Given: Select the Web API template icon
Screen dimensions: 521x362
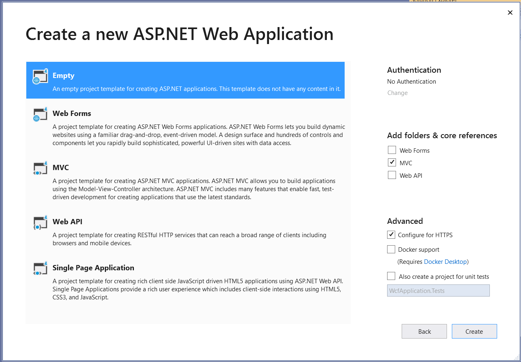Looking at the screenshot, I should [40, 223].
